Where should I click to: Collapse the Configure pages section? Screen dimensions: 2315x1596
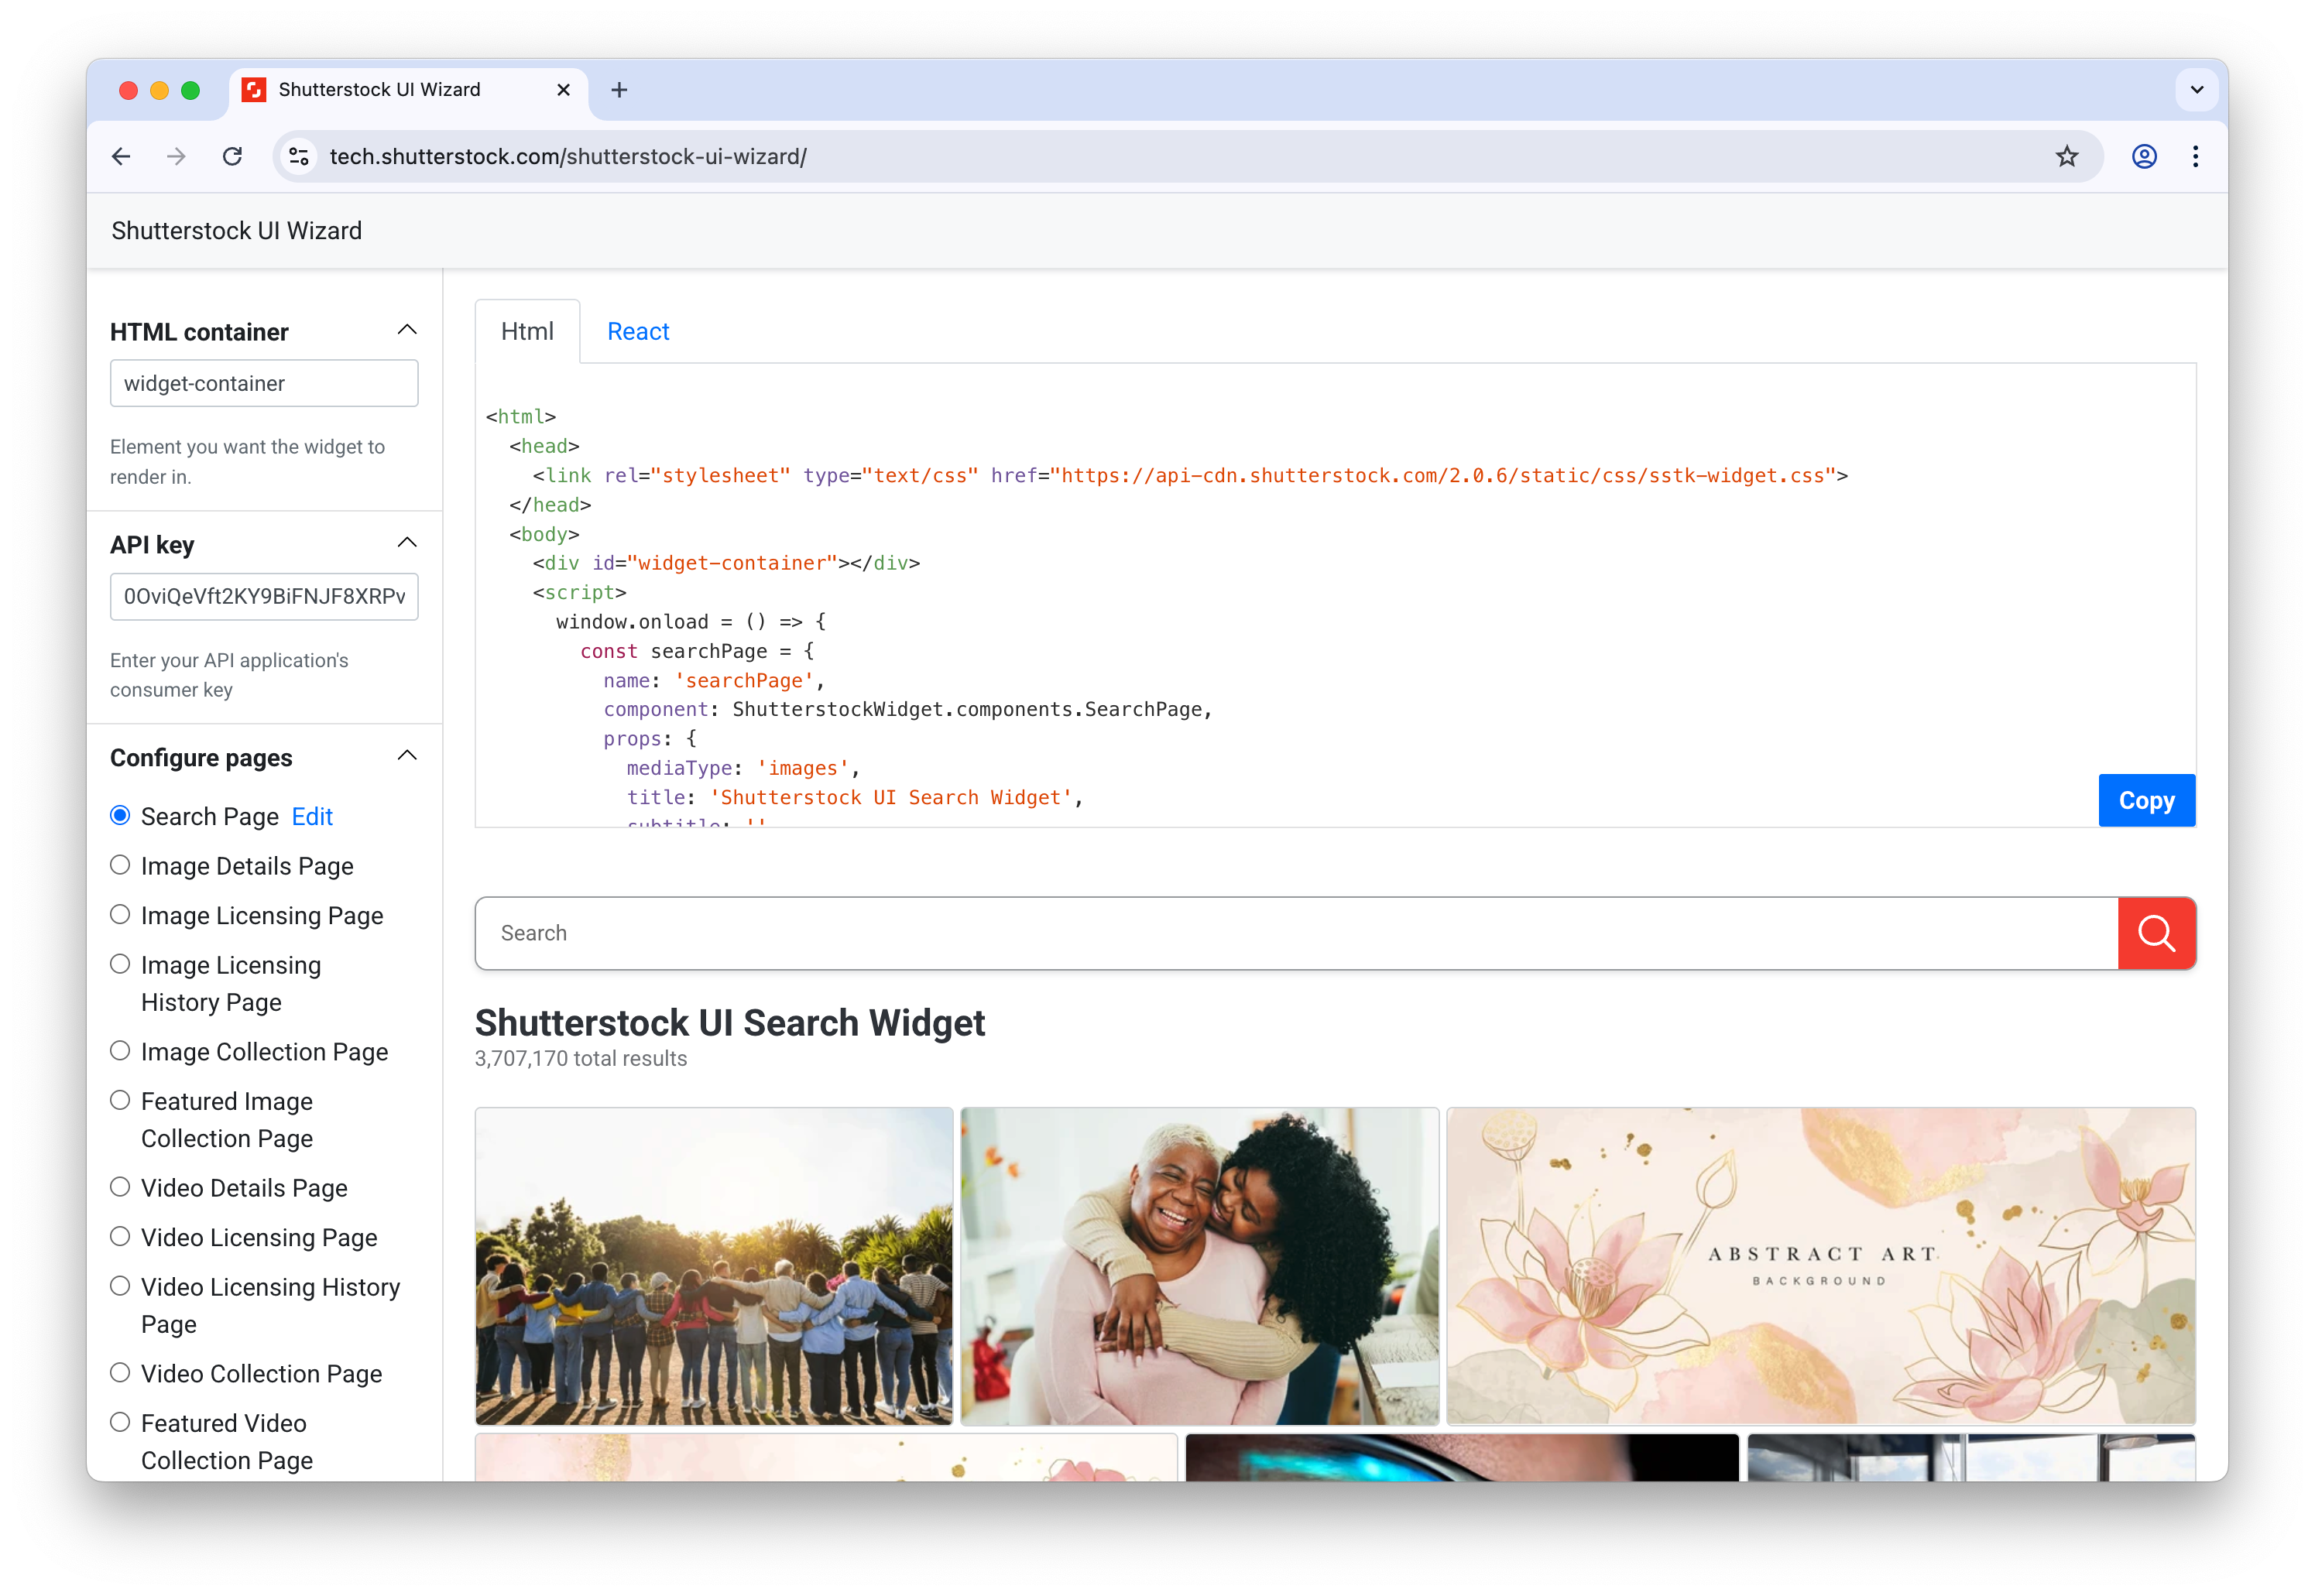(x=407, y=755)
